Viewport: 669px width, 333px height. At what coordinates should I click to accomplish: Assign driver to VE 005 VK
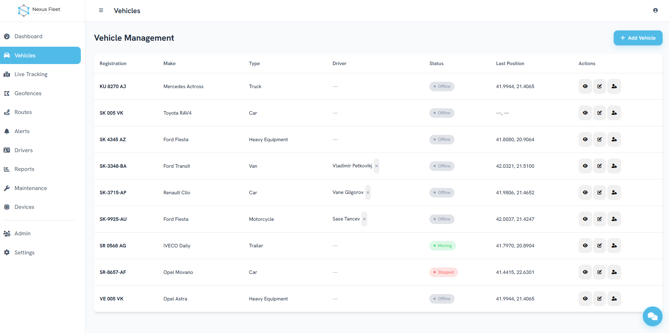[x=614, y=299]
